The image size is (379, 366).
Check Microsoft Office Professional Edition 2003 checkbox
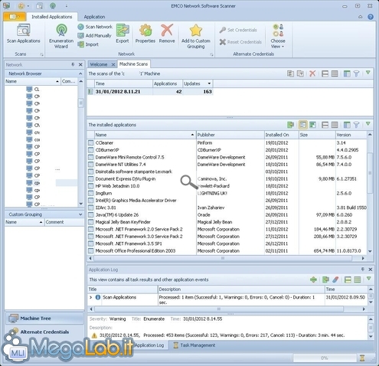[91, 251]
